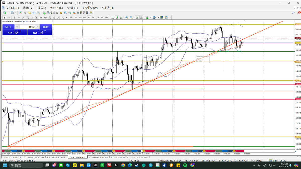Select the crosshair tool
The height and width of the screenshot is (169, 301).
click(9, 18)
